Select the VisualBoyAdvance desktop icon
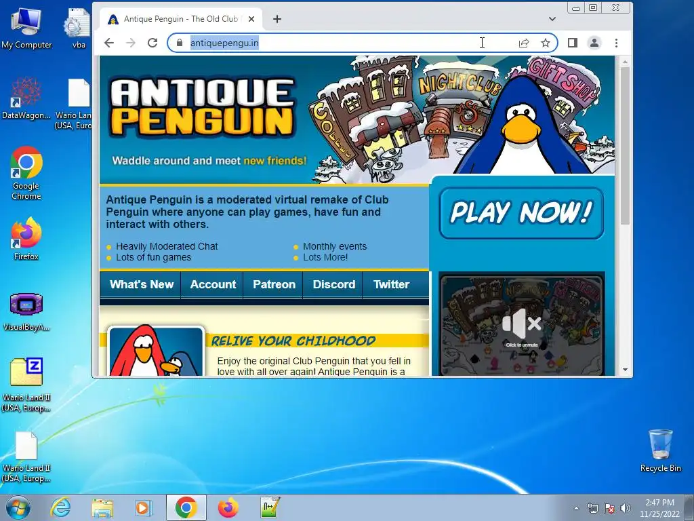 [x=26, y=311]
